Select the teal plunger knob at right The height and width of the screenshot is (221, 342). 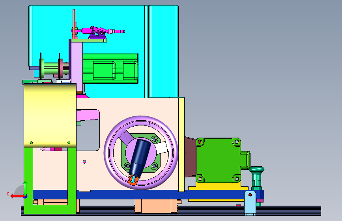coord(257,169)
